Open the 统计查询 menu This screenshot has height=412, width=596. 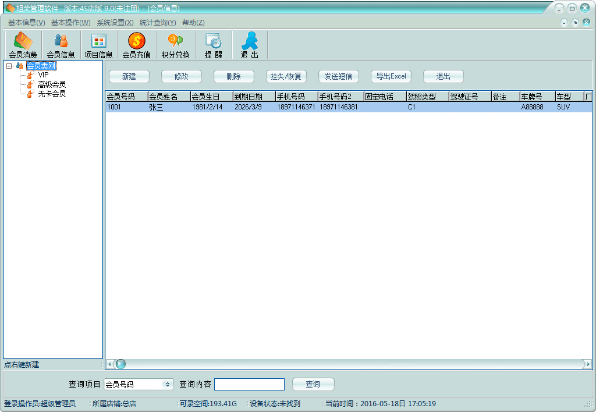(157, 23)
